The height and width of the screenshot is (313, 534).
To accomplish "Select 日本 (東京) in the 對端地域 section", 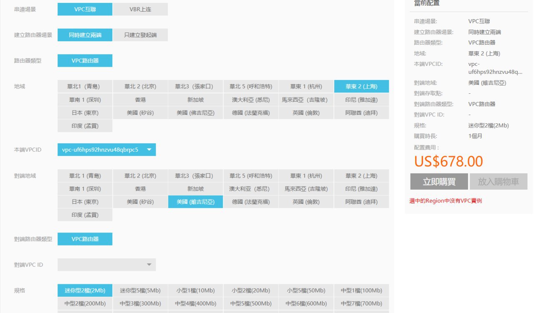I will pos(85,202).
